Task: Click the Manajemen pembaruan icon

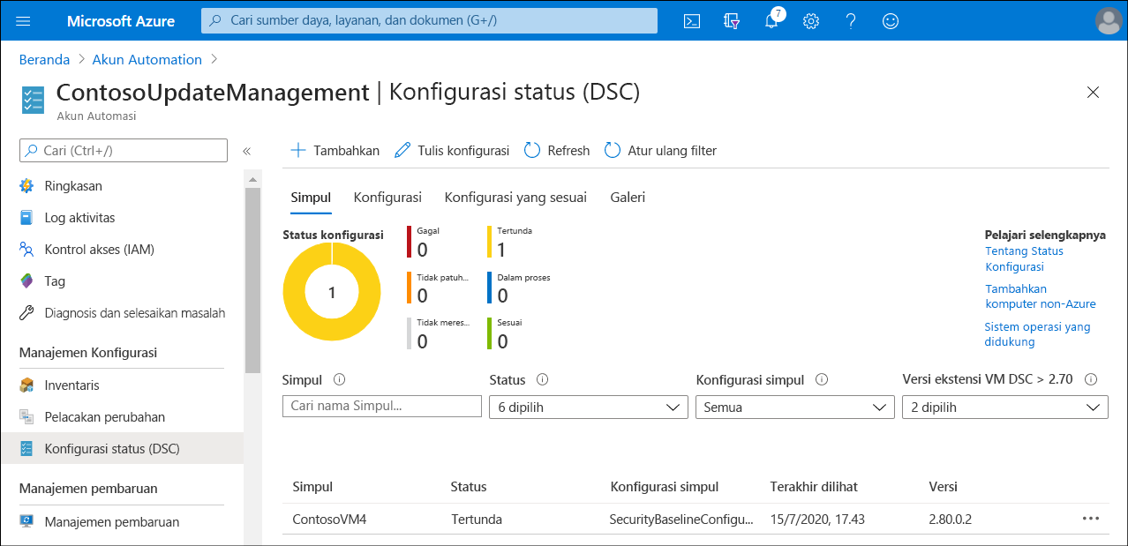Action: pos(27,521)
